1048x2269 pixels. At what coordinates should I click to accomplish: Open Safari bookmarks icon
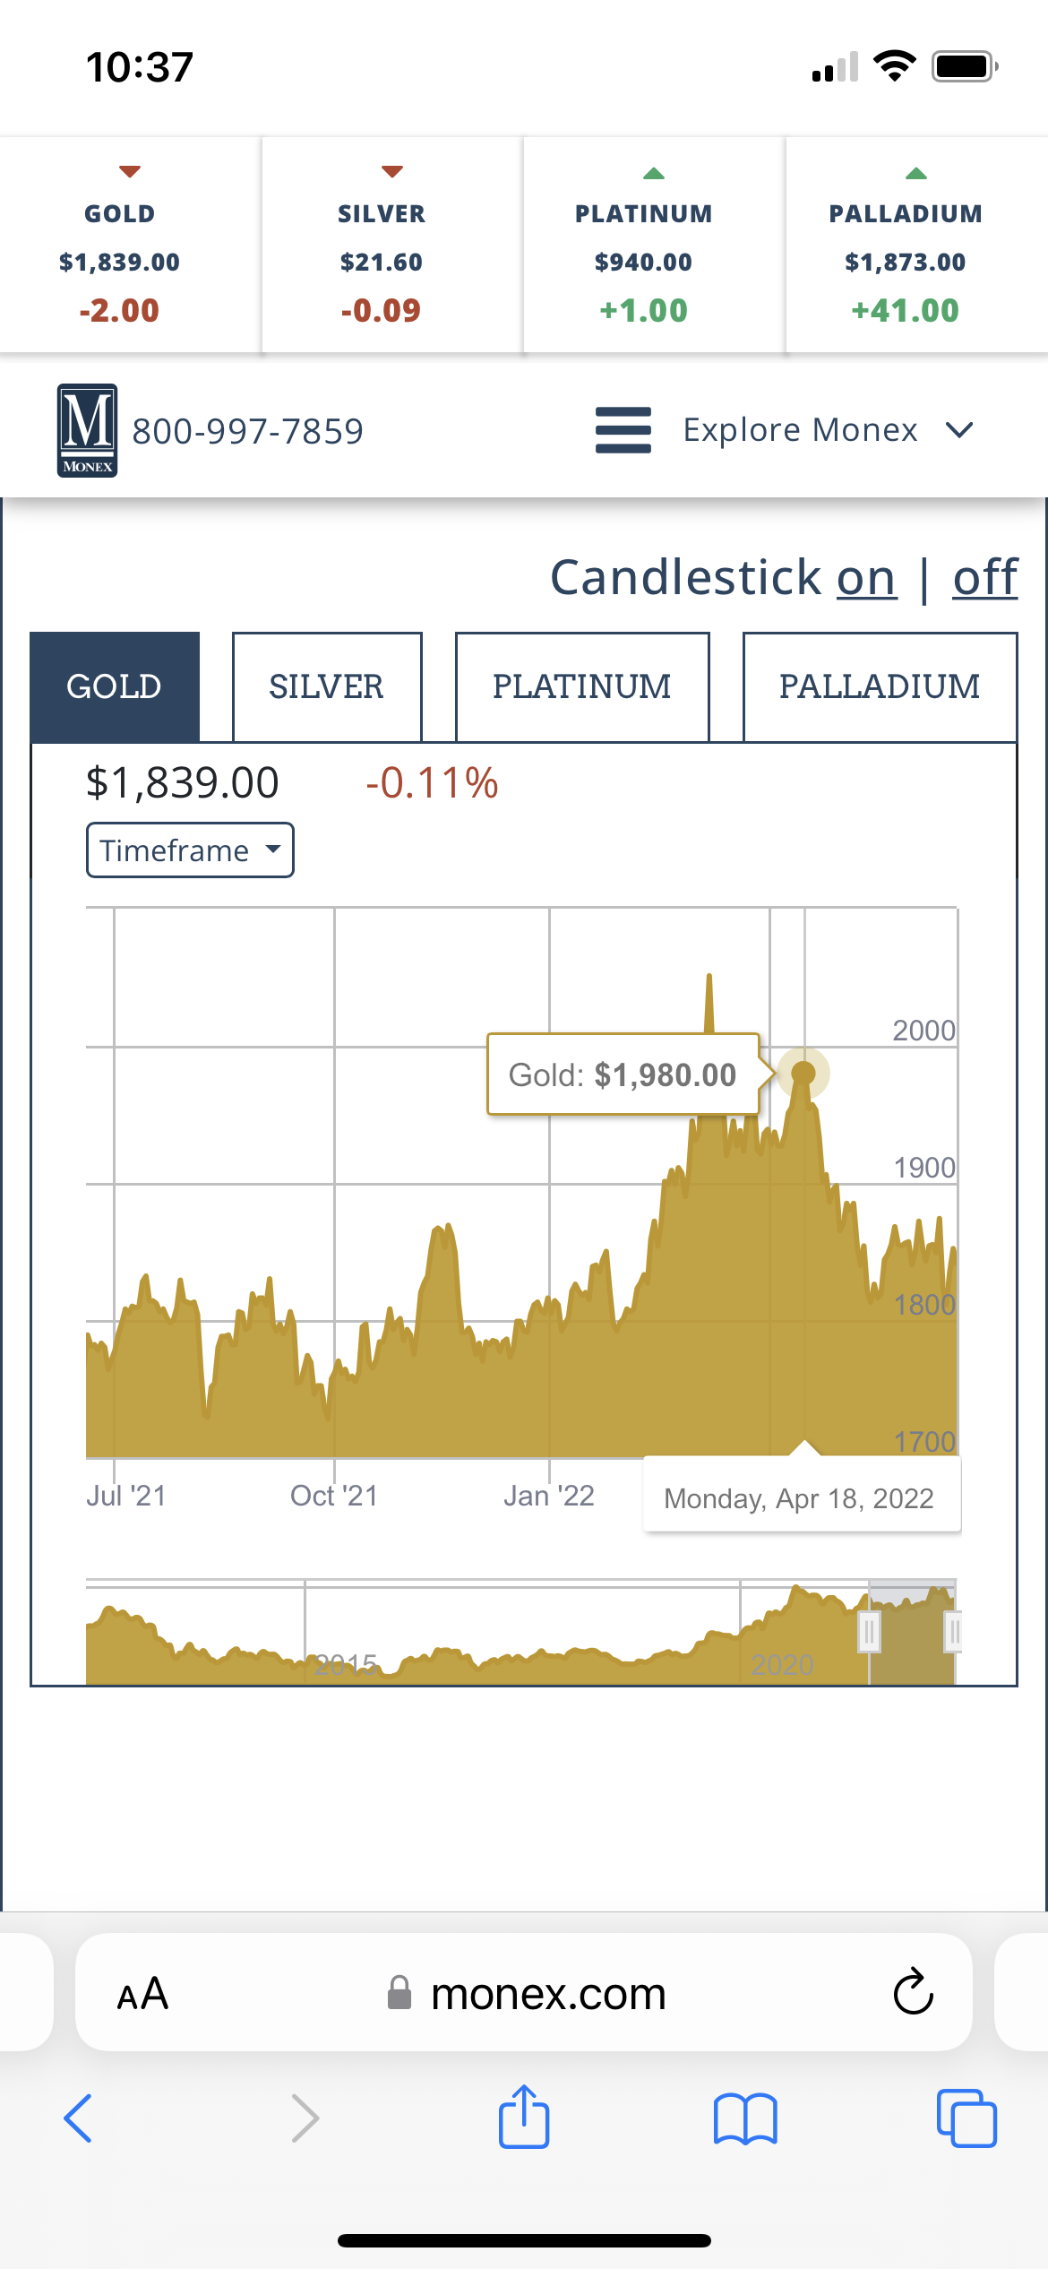(x=744, y=2118)
